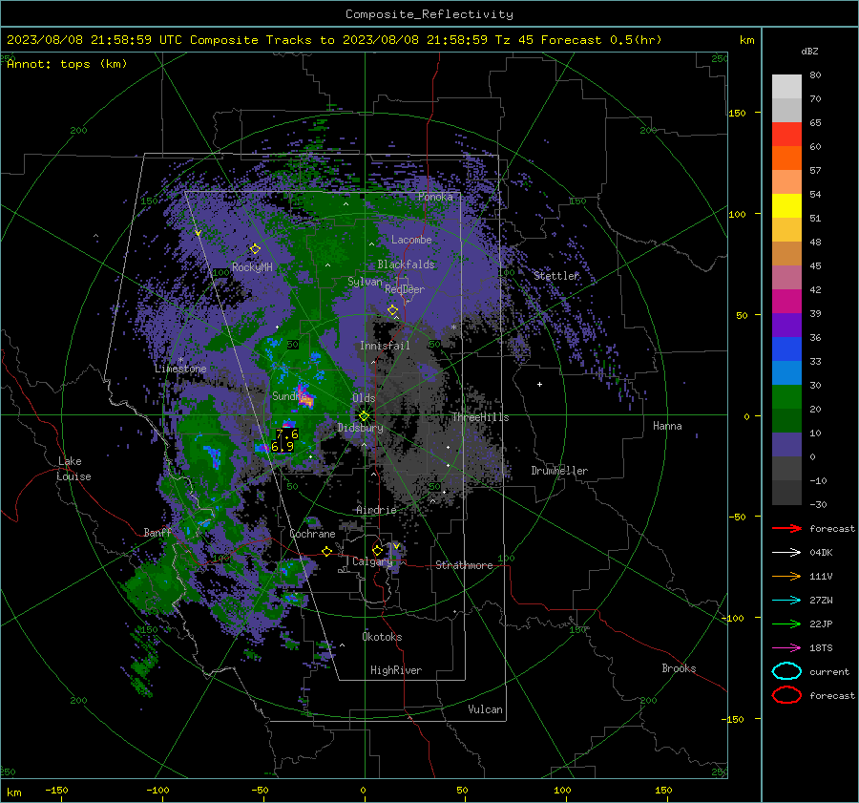859x803 pixels.
Task: Click the ThreeHills city label
Action: click(x=480, y=417)
